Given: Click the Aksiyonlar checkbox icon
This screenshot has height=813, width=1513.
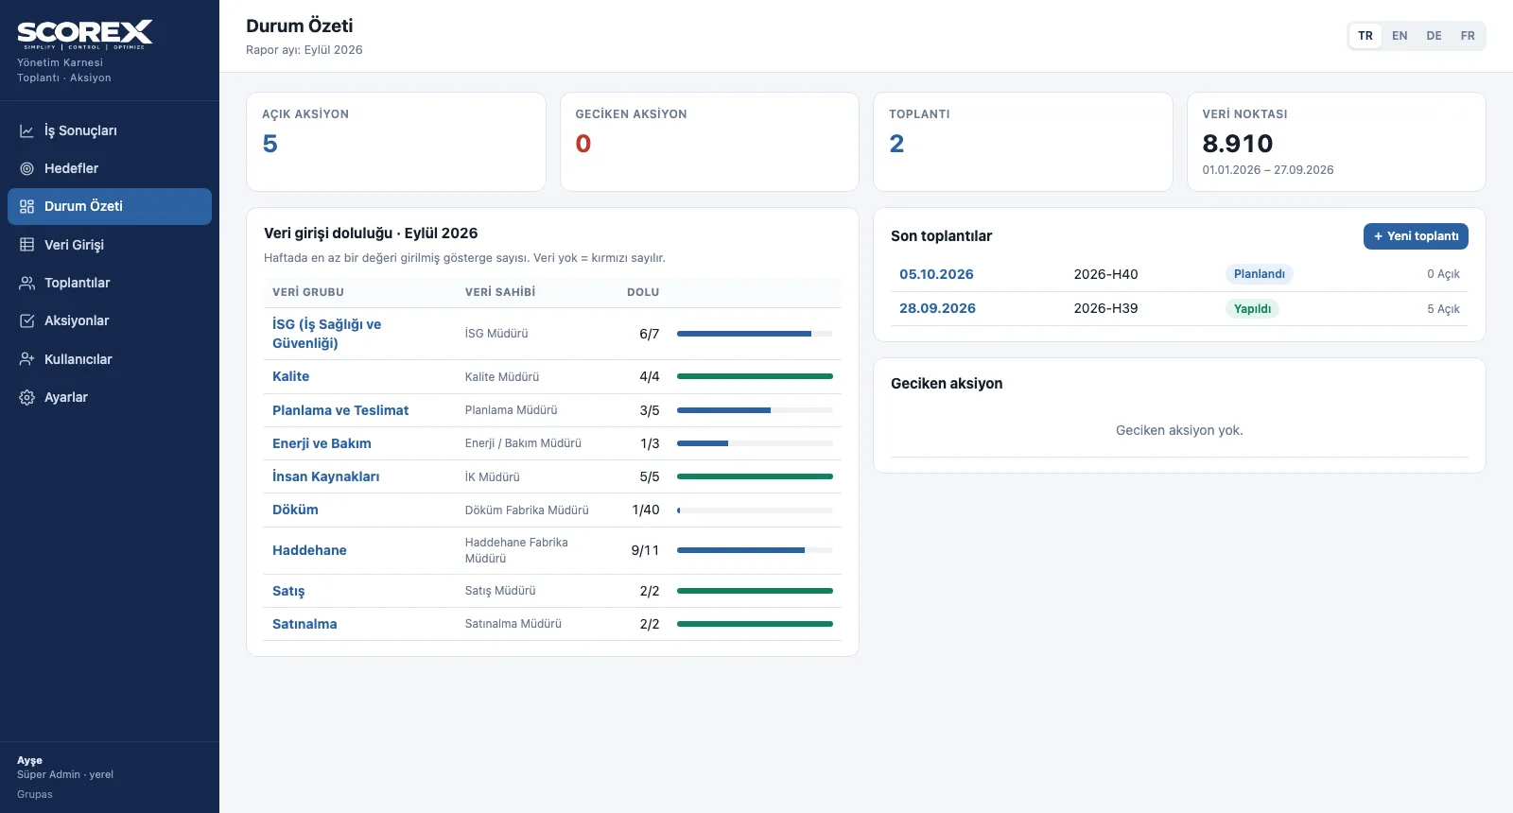Looking at the screenshot, I should coord(27,320).
